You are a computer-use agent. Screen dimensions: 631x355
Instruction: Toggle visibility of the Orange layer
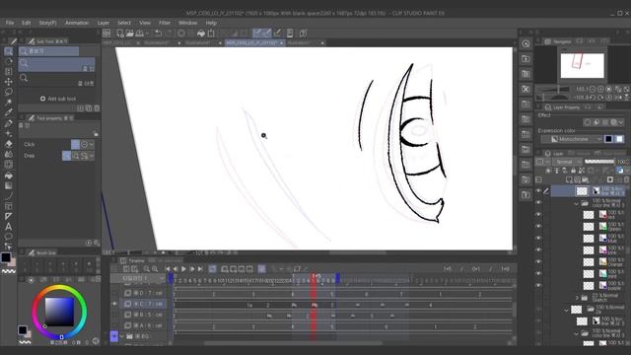tap(538, 261)
